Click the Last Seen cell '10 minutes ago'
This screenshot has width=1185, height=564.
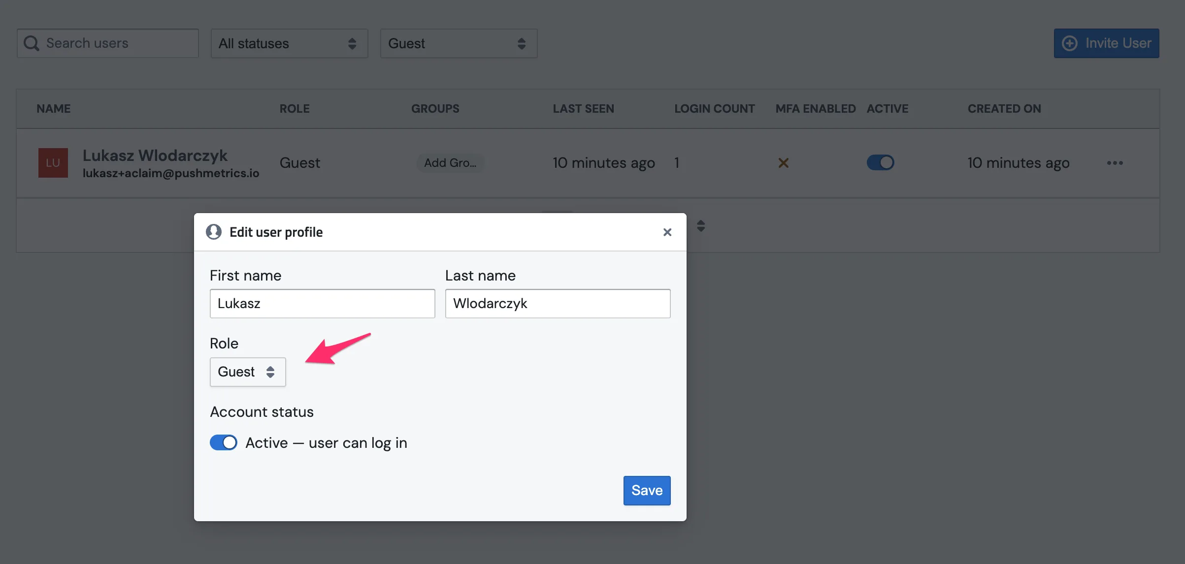pyautogui.click(x=604, y=163)
